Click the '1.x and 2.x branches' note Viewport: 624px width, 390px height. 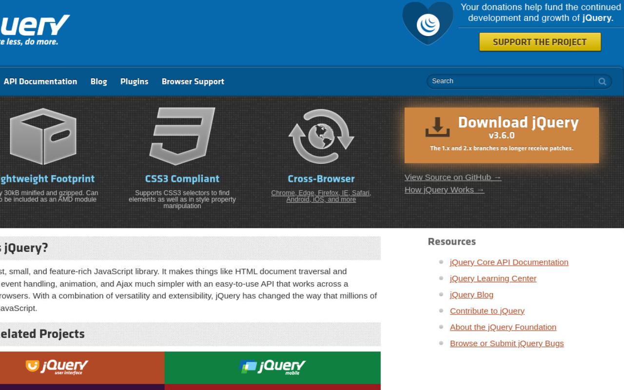(502, 148)
